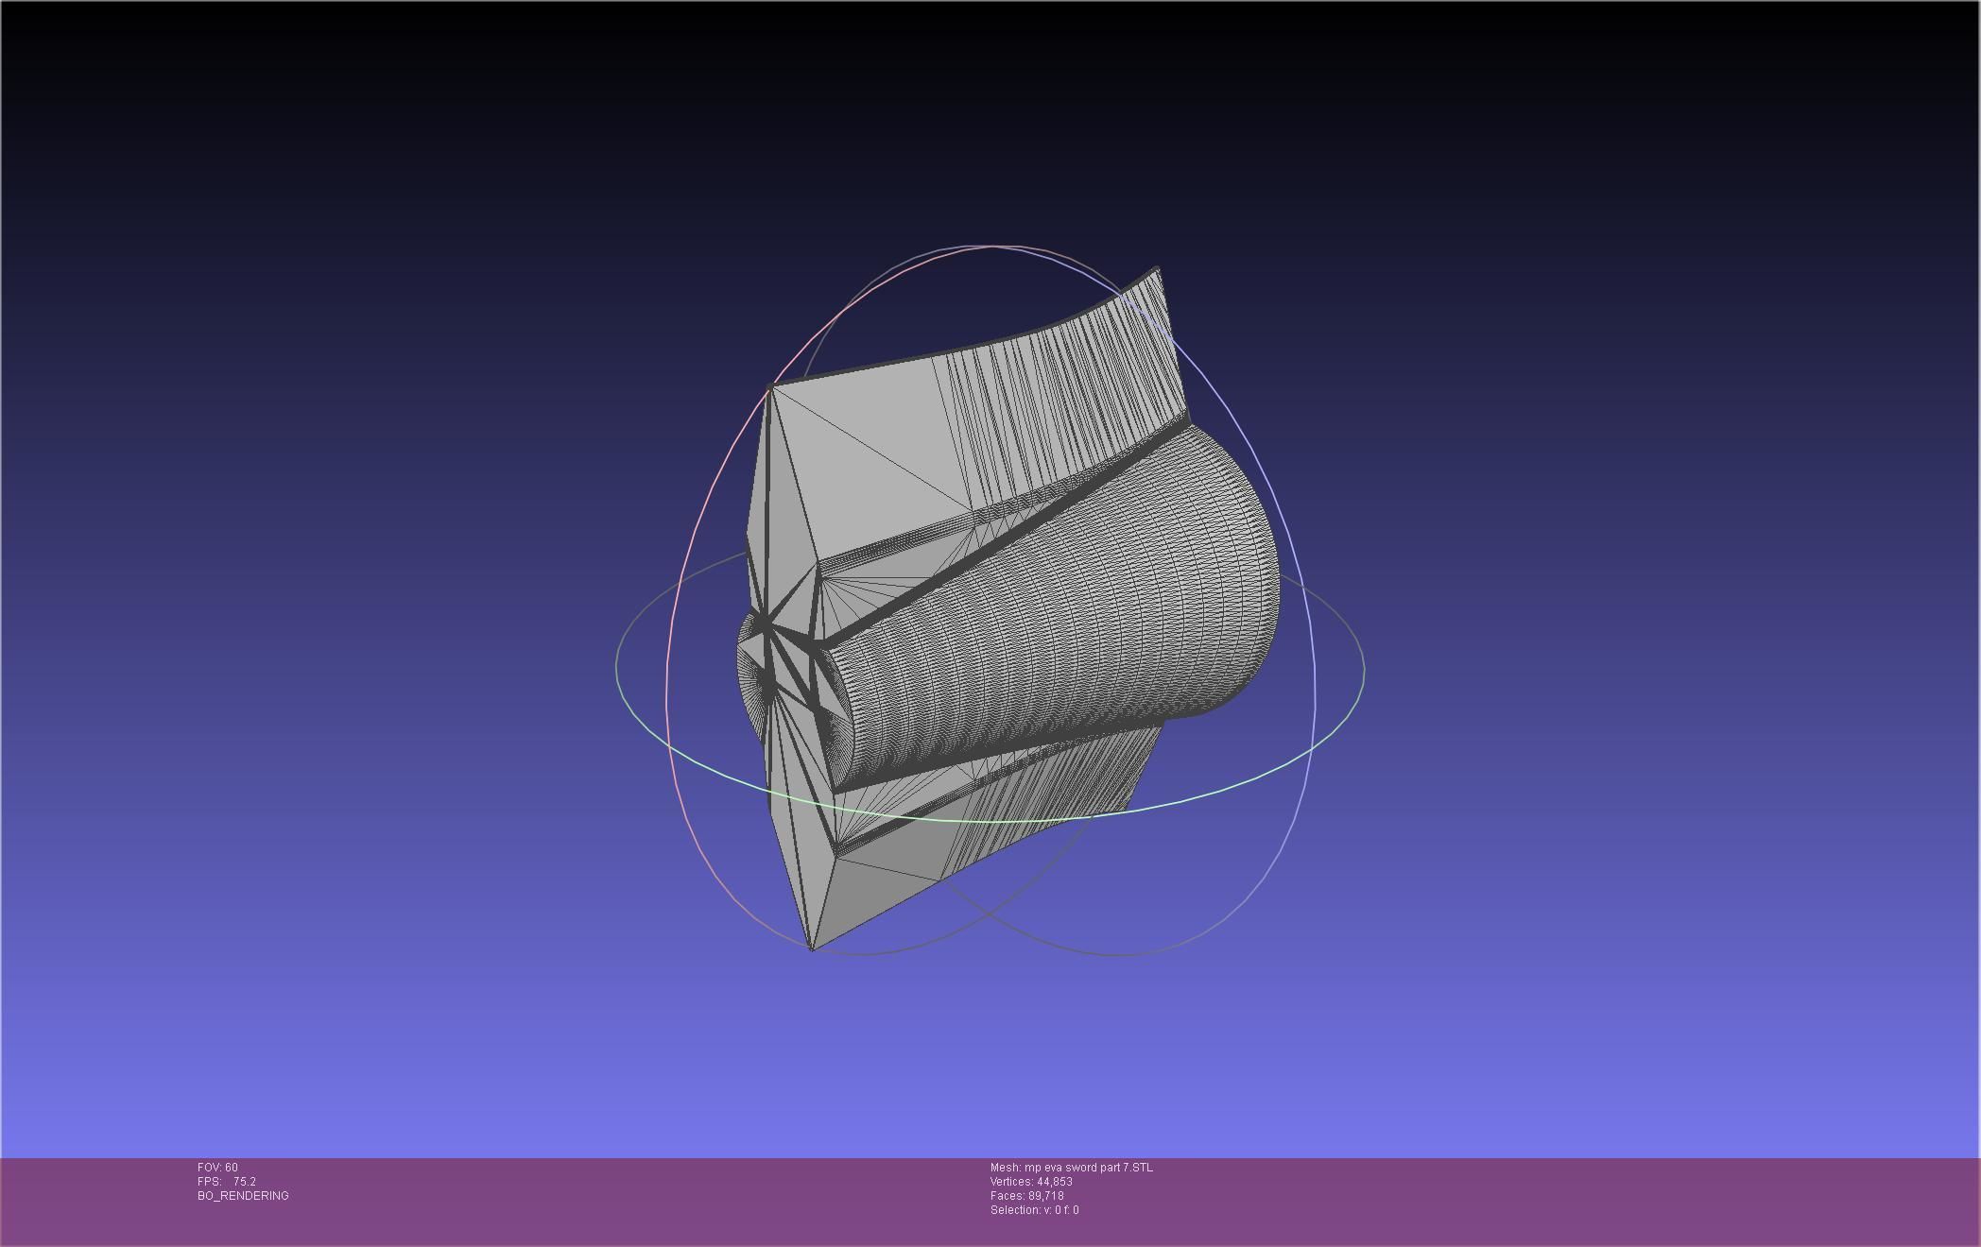Click the Selection: v: 0 f: 0 line
This screenshot has height=1247, width=1981.
(1034, 1210)
